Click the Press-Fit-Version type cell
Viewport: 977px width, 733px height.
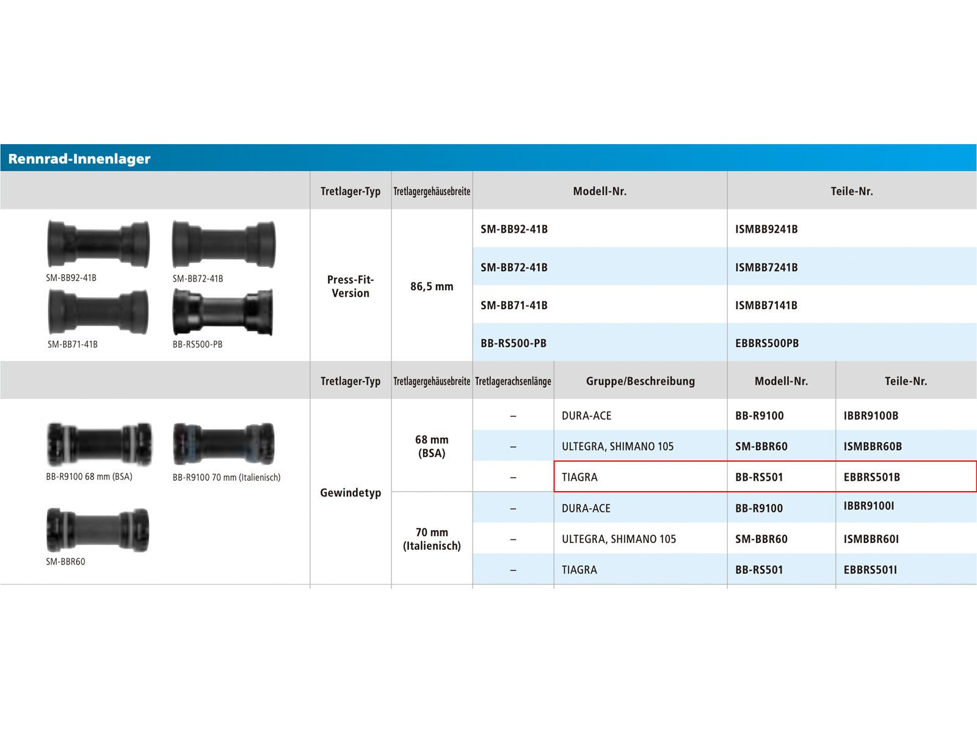[x=350, y=286]
